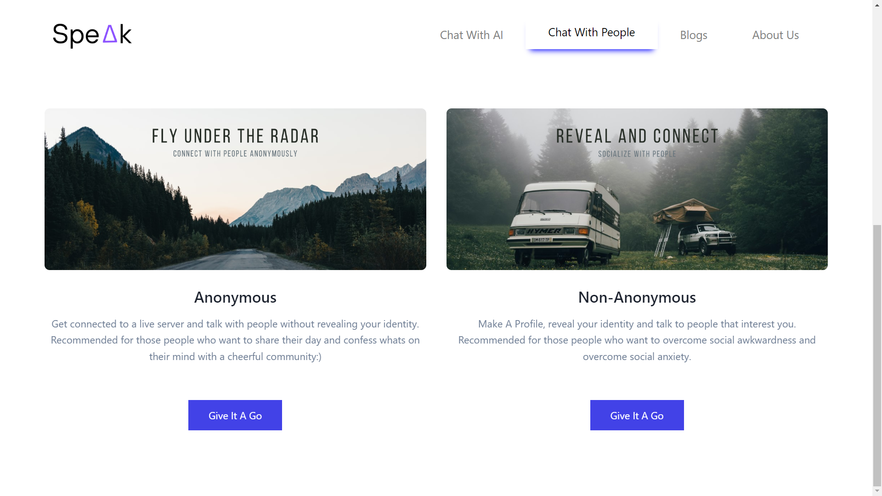Go to the Blogs page
Viewport: 882px width, 496px height.
693,35
